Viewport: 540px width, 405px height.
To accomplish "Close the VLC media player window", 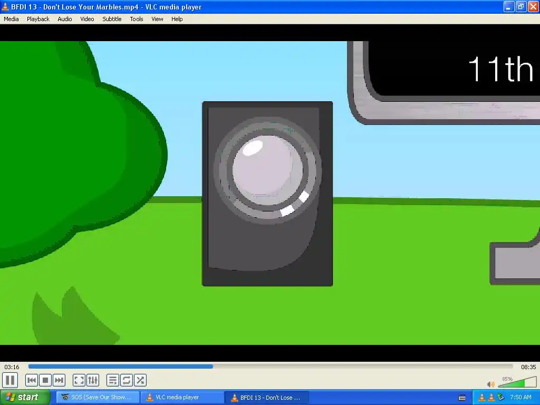I will pos(534,6).
